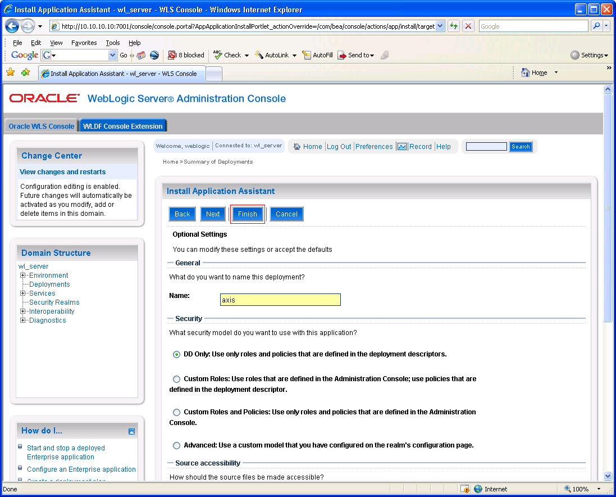Click the console search text box
This screenshot has height=497, width=616.
pyautogui.click(x=486, y=147)
